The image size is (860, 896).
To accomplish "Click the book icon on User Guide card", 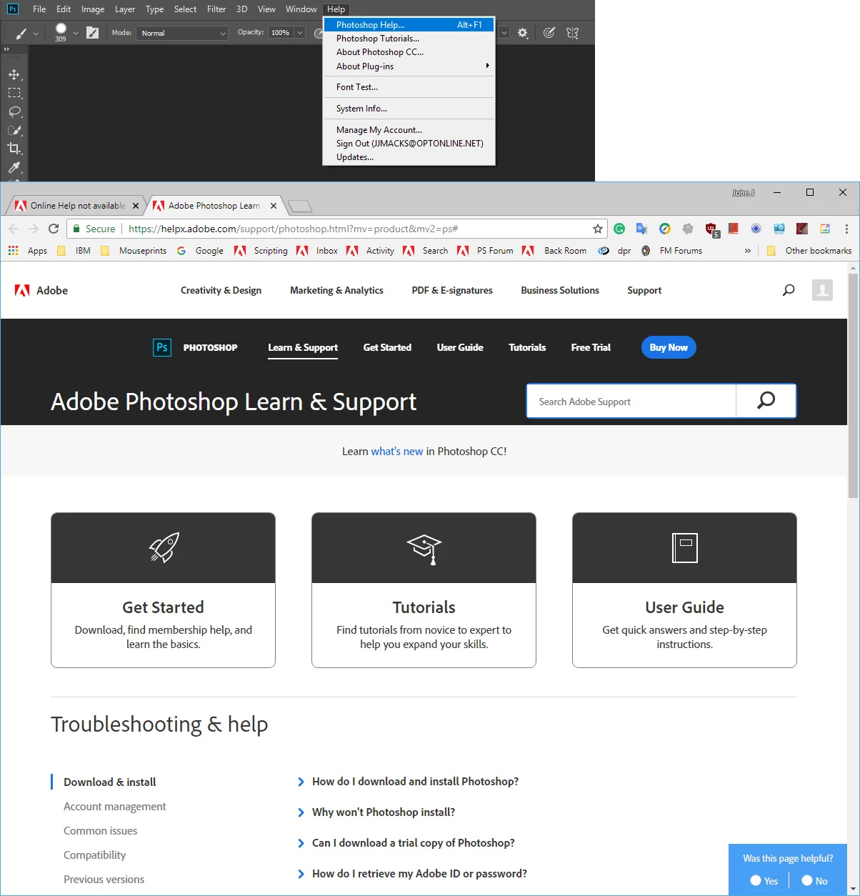I will (x=684, y=548).
